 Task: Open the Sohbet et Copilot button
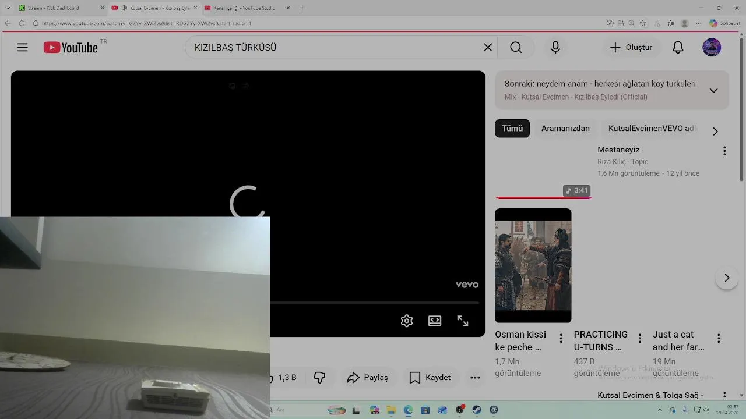[x=724, y=23]
